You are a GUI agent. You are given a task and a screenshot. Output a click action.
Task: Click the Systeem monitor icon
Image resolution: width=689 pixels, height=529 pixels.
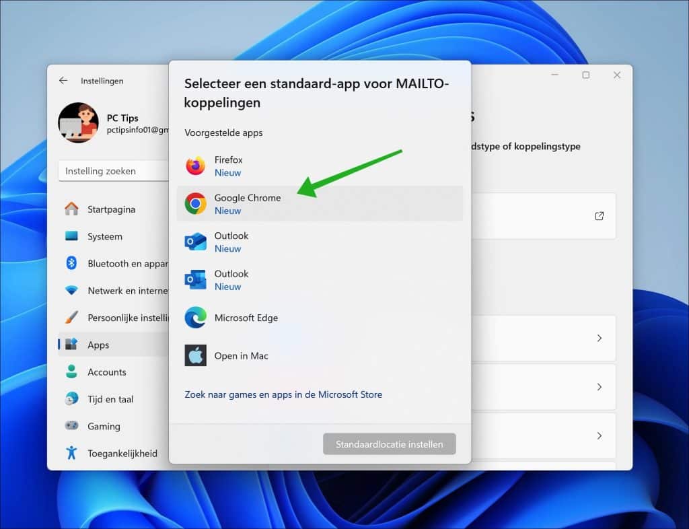coord(71,236)
